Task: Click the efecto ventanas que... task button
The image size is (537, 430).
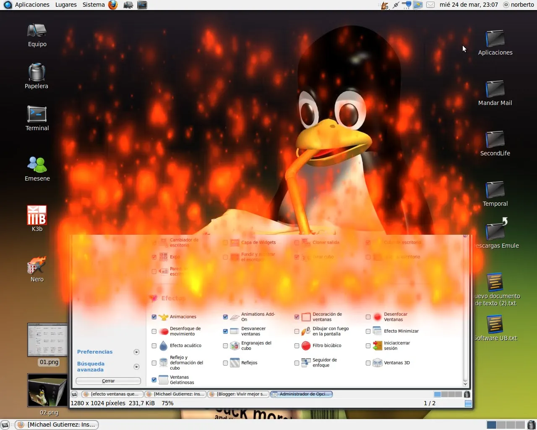Action: pos(112,394)
